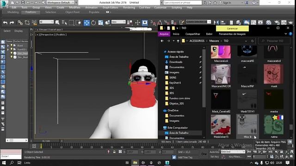Click the [Realistic] shading label menu
Viewport: 296px width, 166px height.
click(x=61, y=35)
